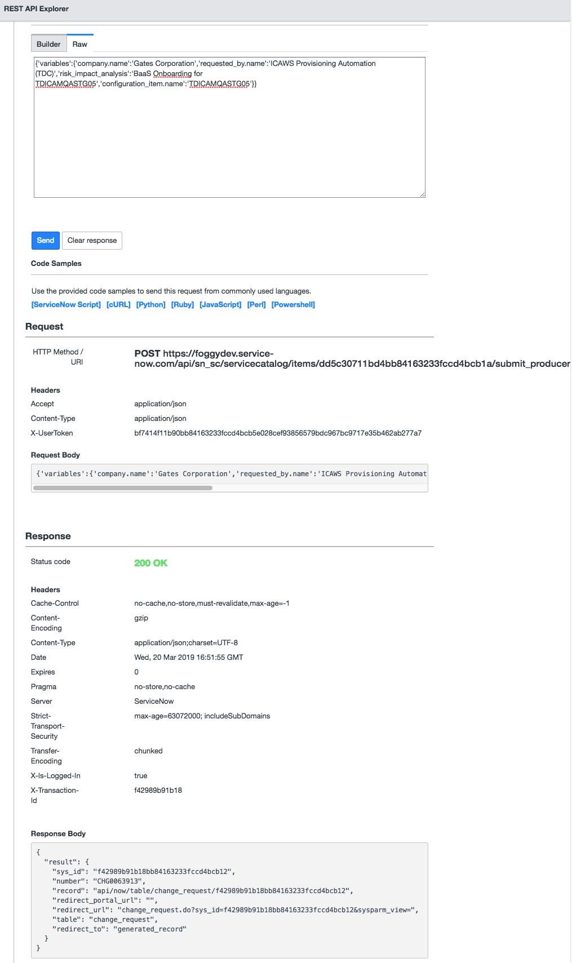Viewport: 572px width, 963px height.
Task: Click the textarea resize handle corner
Action: pos(422,194)
